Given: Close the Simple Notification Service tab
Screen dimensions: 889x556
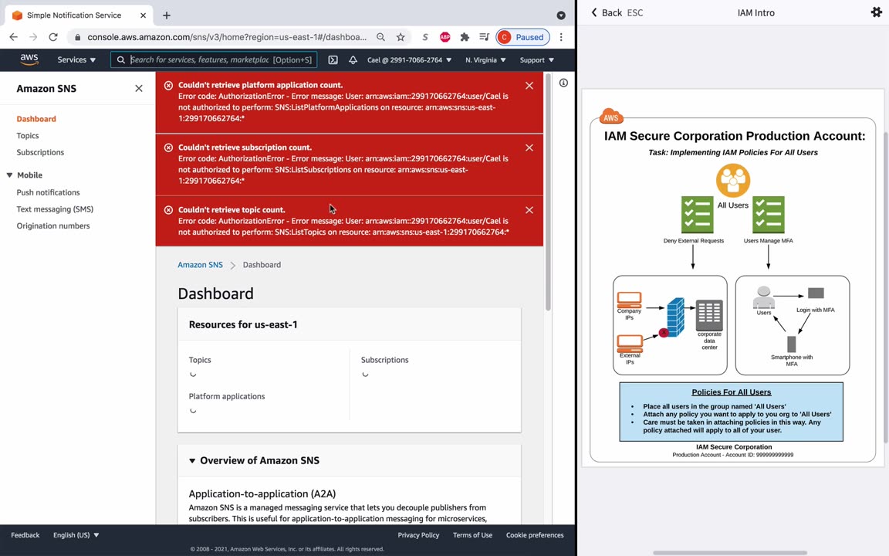Looking at the screenshot, I should (x=144, y=15).
